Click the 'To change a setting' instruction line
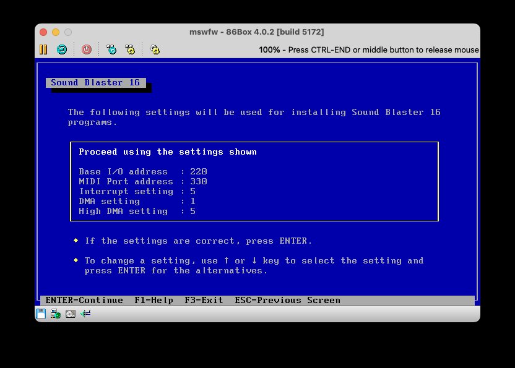The image size is (515, 368). (x=254, y=265)
